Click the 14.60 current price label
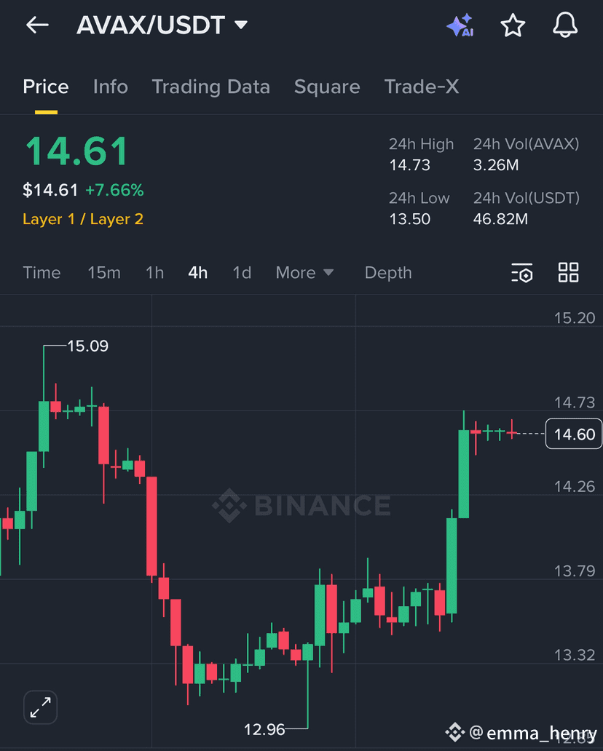Screen dimensions: 603x751 [x=574, y=434]
